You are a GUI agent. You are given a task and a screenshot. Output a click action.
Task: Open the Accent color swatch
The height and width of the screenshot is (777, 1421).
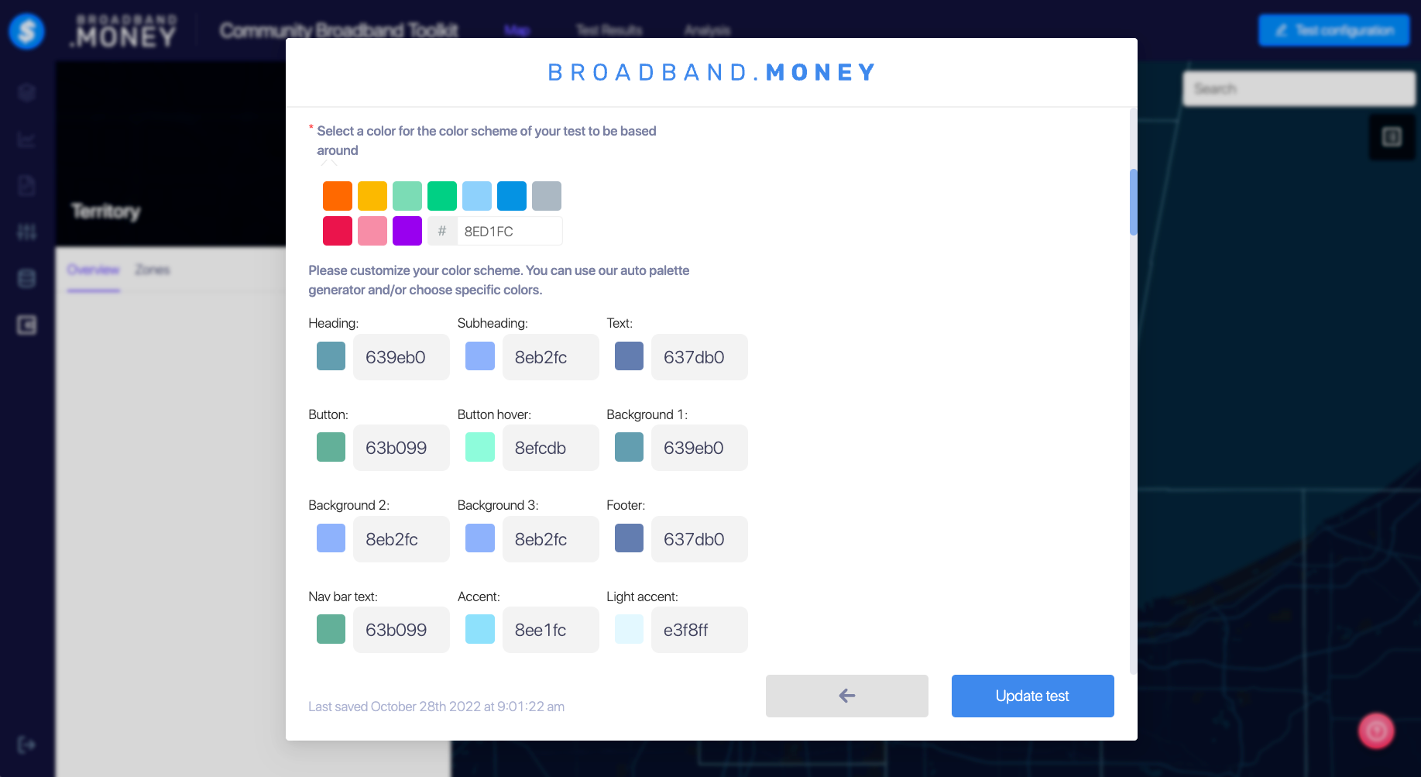(480, 629)
